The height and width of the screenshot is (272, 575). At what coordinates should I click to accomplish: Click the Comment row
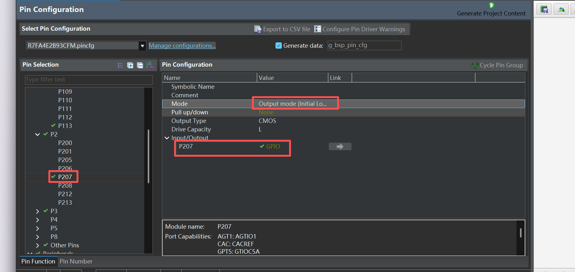(343, 95)
